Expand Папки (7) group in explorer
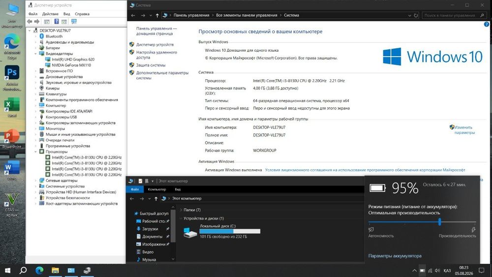 [181, 210]
